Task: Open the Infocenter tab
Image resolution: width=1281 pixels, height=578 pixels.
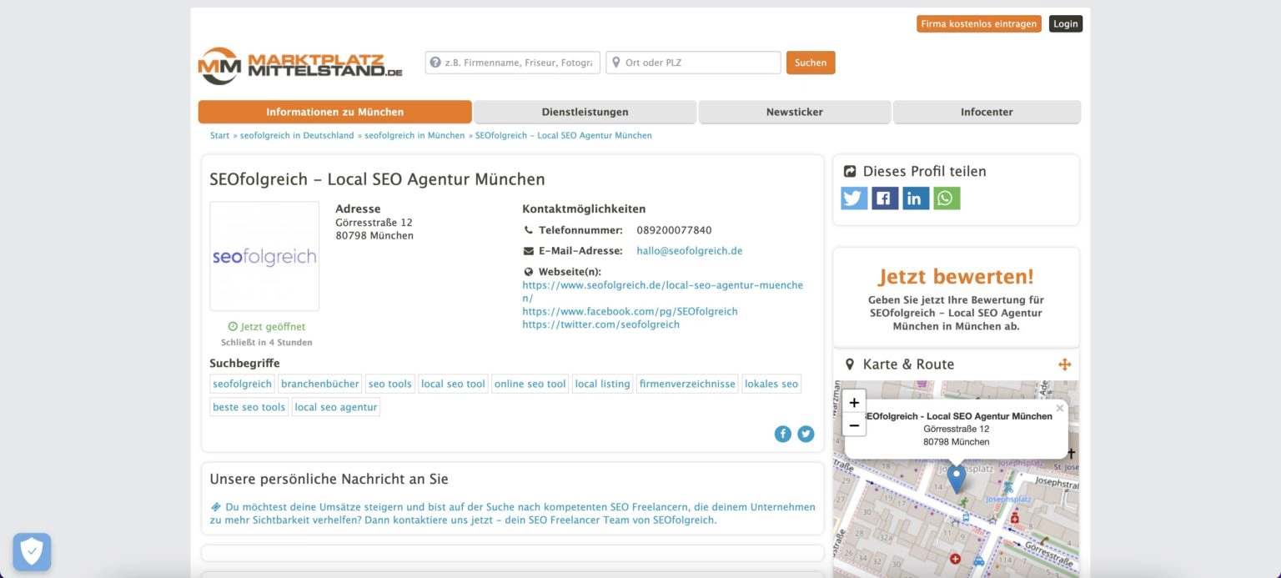Action: point(987,112)
